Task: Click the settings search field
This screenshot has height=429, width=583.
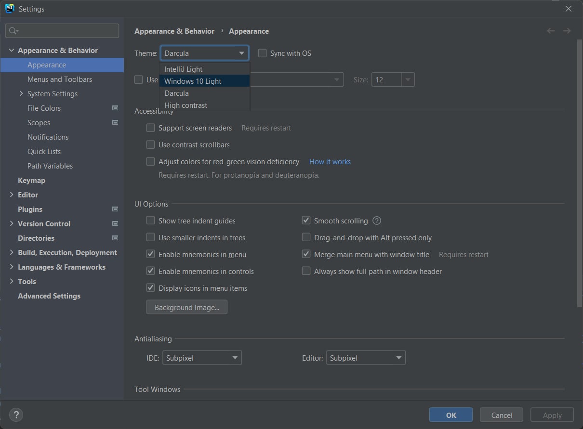Action: click(63, 30)
